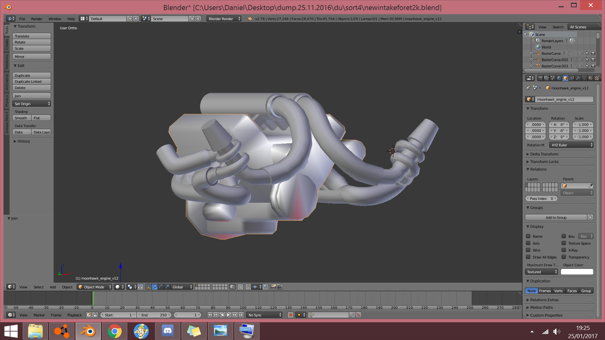This screenshot has height=340, width=605.
Task: Open the XYZ Euler rotation mode dropdown
Action: (x=571, y=145)
